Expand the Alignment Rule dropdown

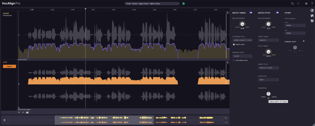point(242,40)
